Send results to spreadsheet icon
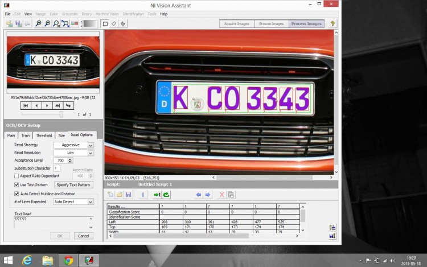 coord(332,227)
